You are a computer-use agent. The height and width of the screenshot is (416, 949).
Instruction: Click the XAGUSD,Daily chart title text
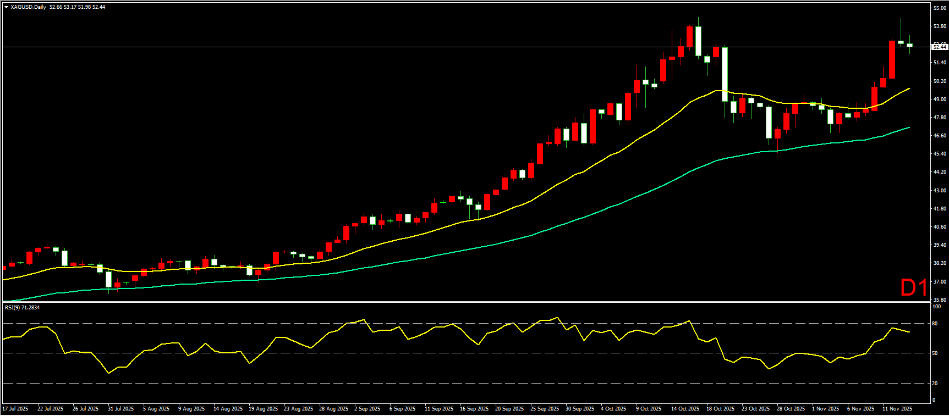(x=29, y=7)
